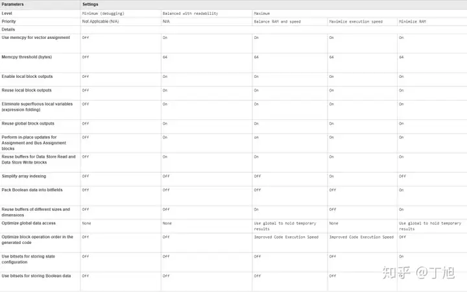467x292 pixels.
Task: Click the Settings column header
Action: pos(90,4)
